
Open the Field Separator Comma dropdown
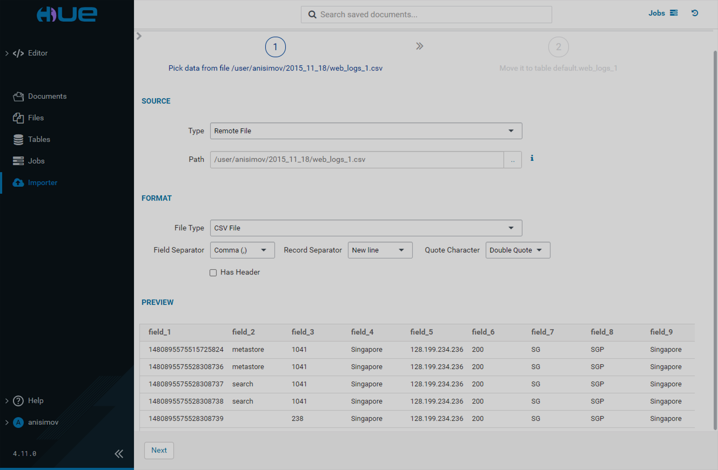[x=242, y=250]
